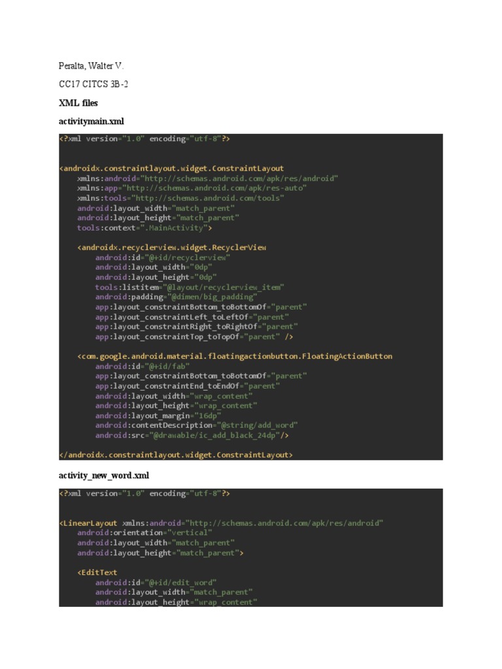Click the tools:context '.MainActivity' line
The height and width of the screenshot is (669, 502).
144,228
